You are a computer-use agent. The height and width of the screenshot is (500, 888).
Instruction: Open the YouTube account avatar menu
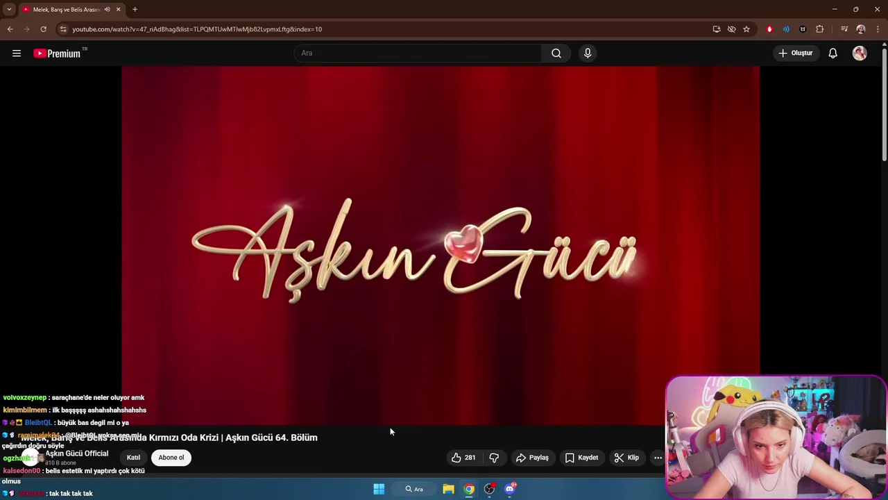(x=860, y=53)
